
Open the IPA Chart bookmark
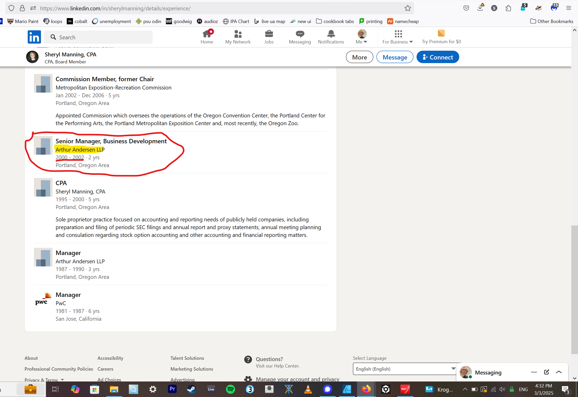(x=236, y=21)
